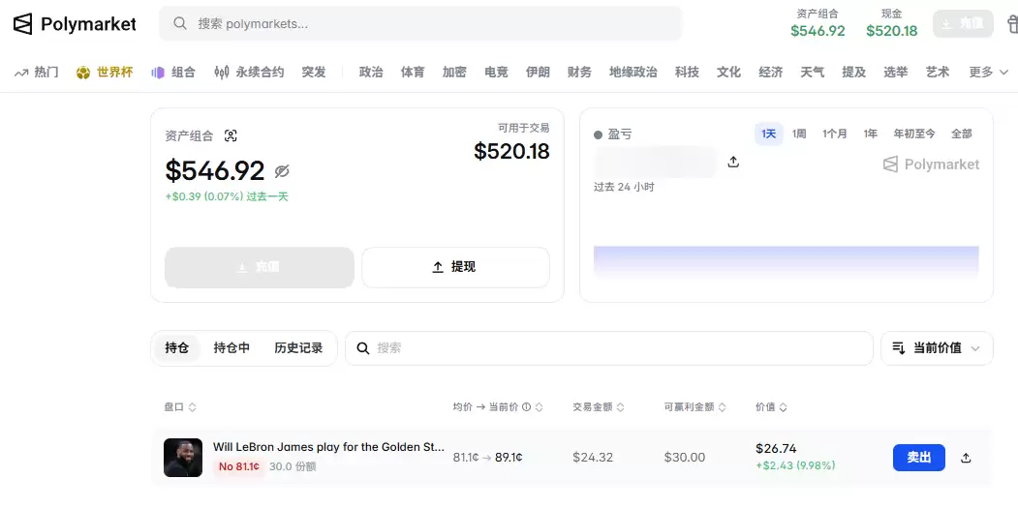Sort by 可赢利金额 column

click(694, 406)
